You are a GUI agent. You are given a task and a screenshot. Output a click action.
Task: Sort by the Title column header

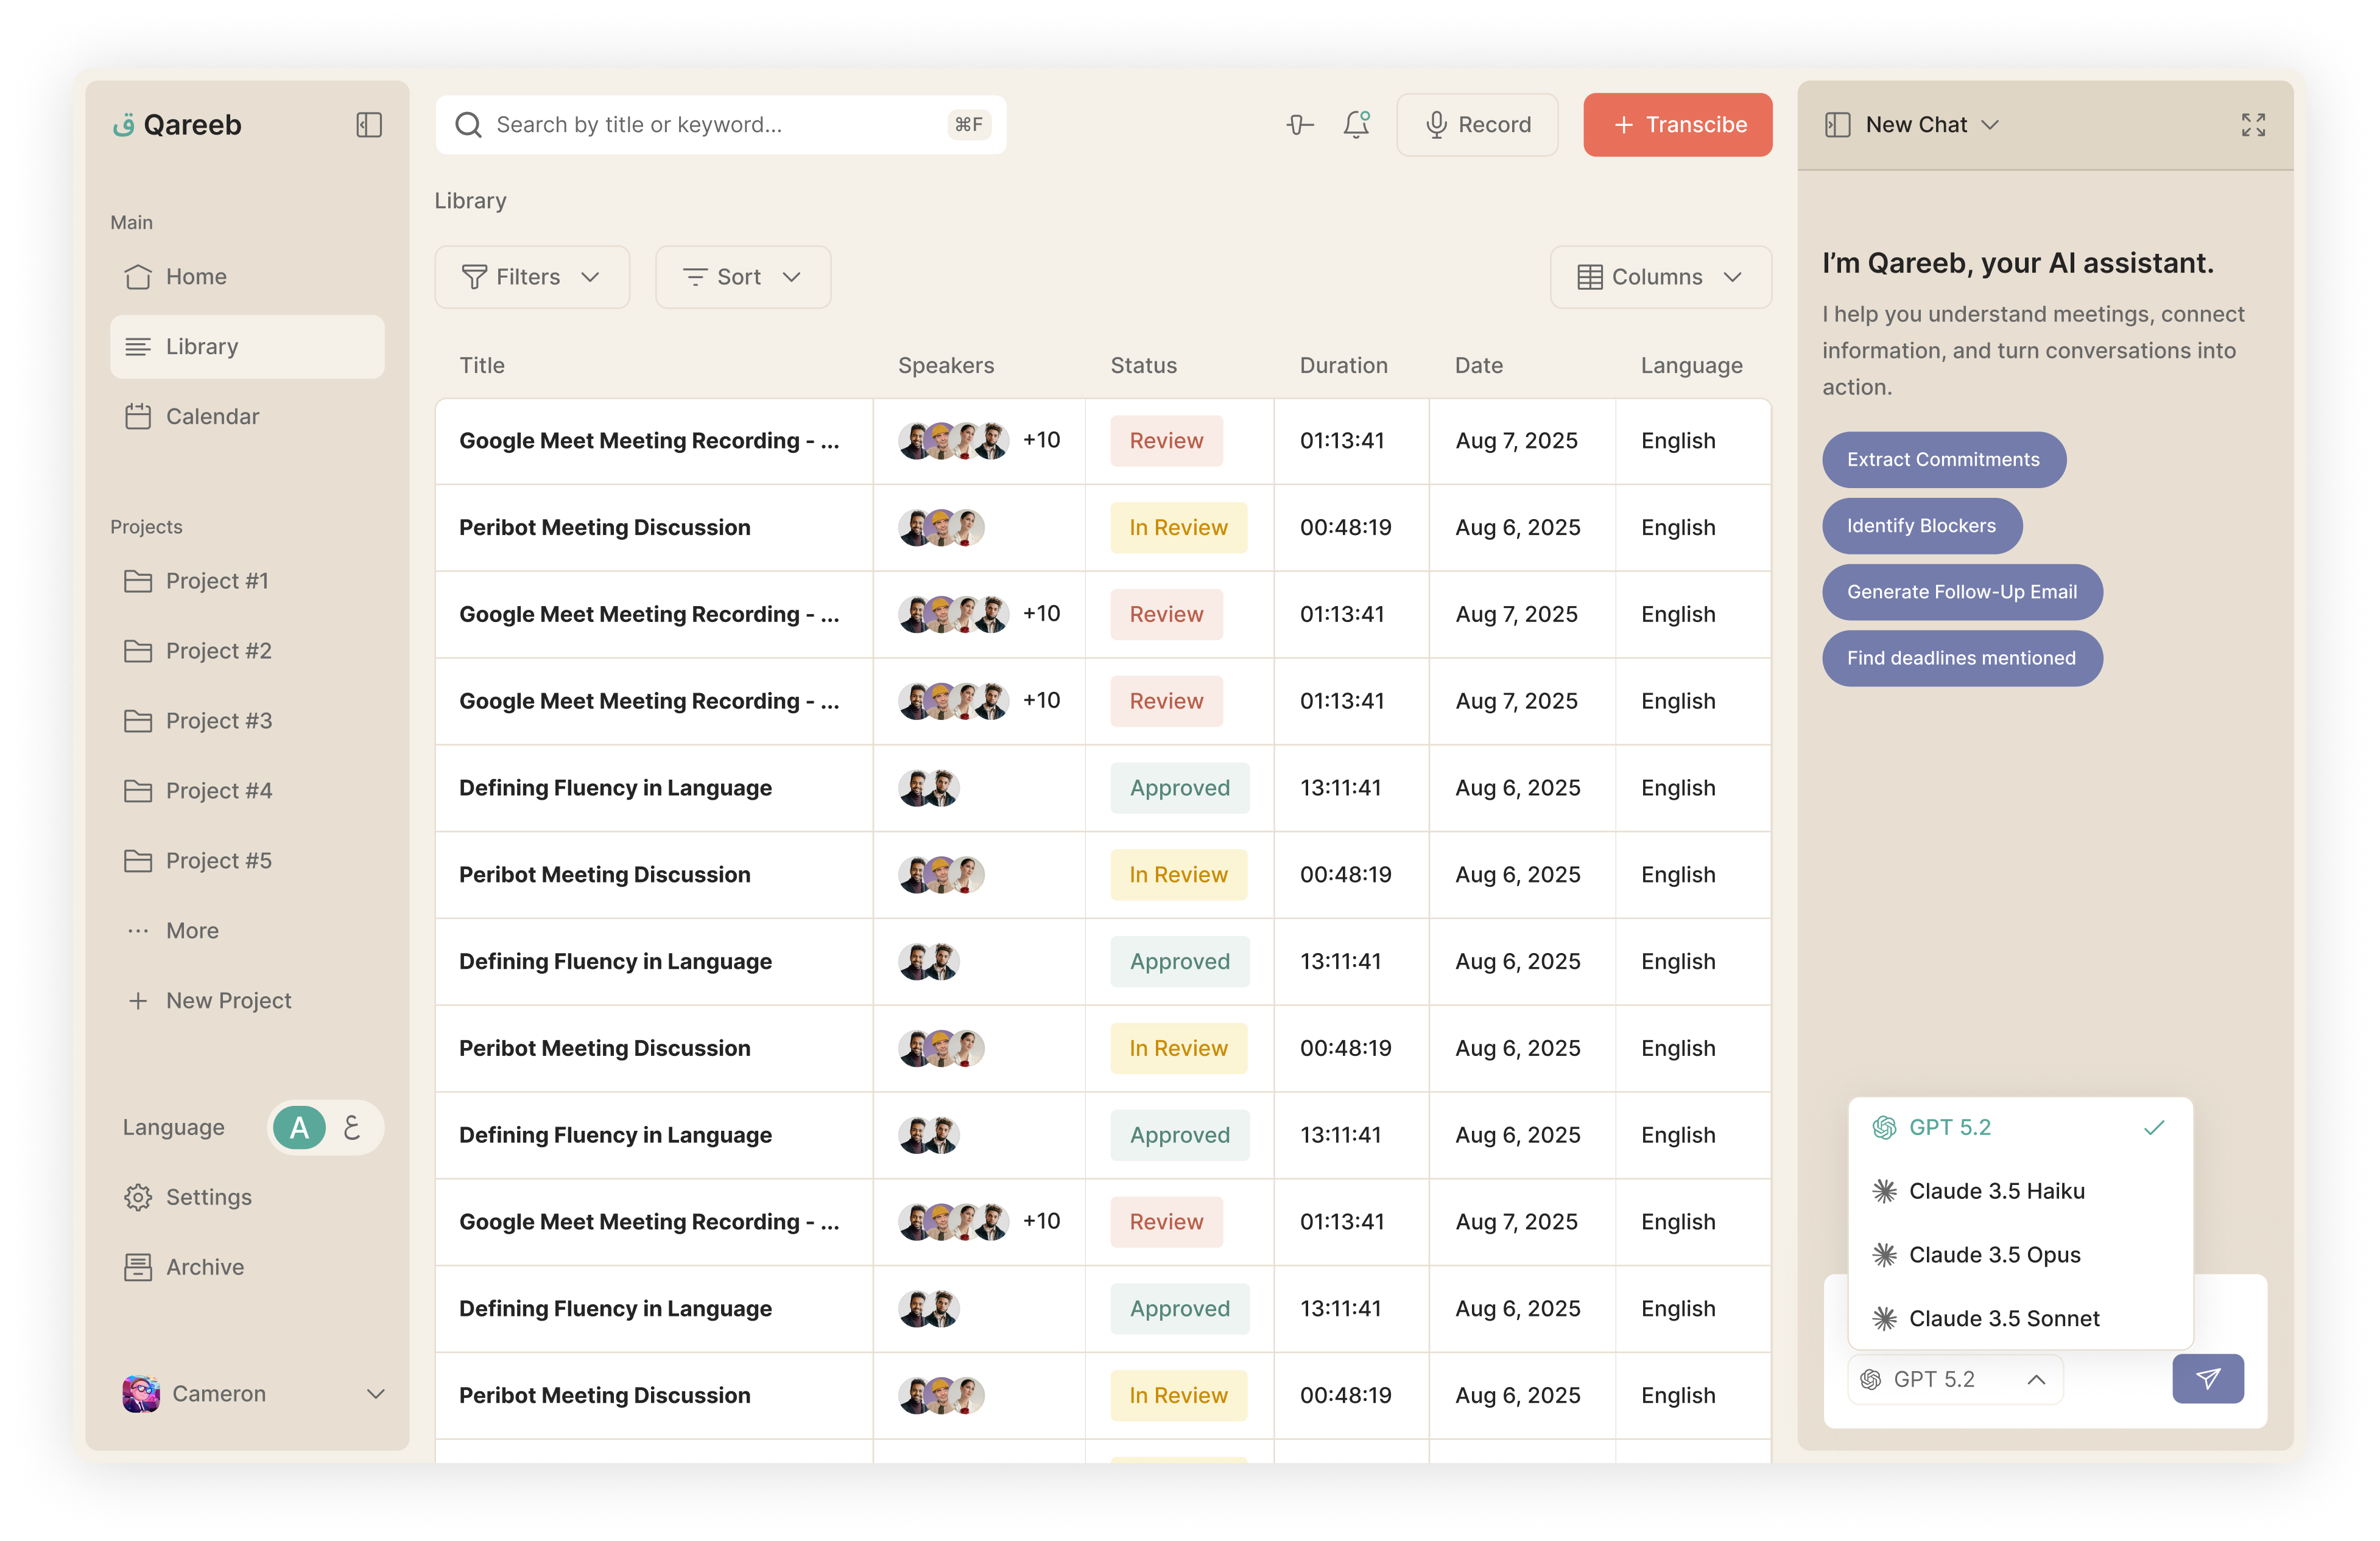tap(482, 366)
